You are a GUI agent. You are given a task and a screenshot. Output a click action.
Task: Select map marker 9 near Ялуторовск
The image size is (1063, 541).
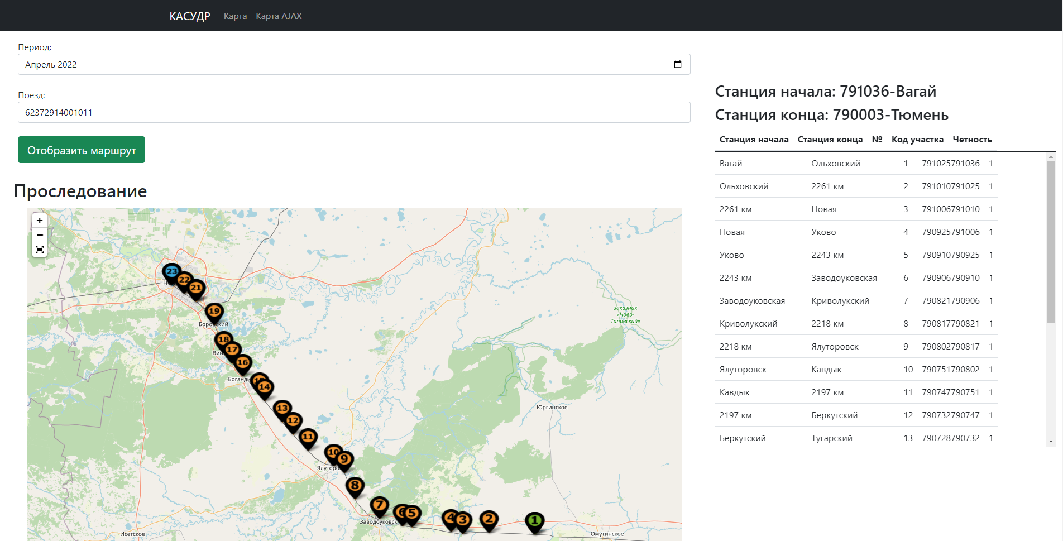coord(344,460)
